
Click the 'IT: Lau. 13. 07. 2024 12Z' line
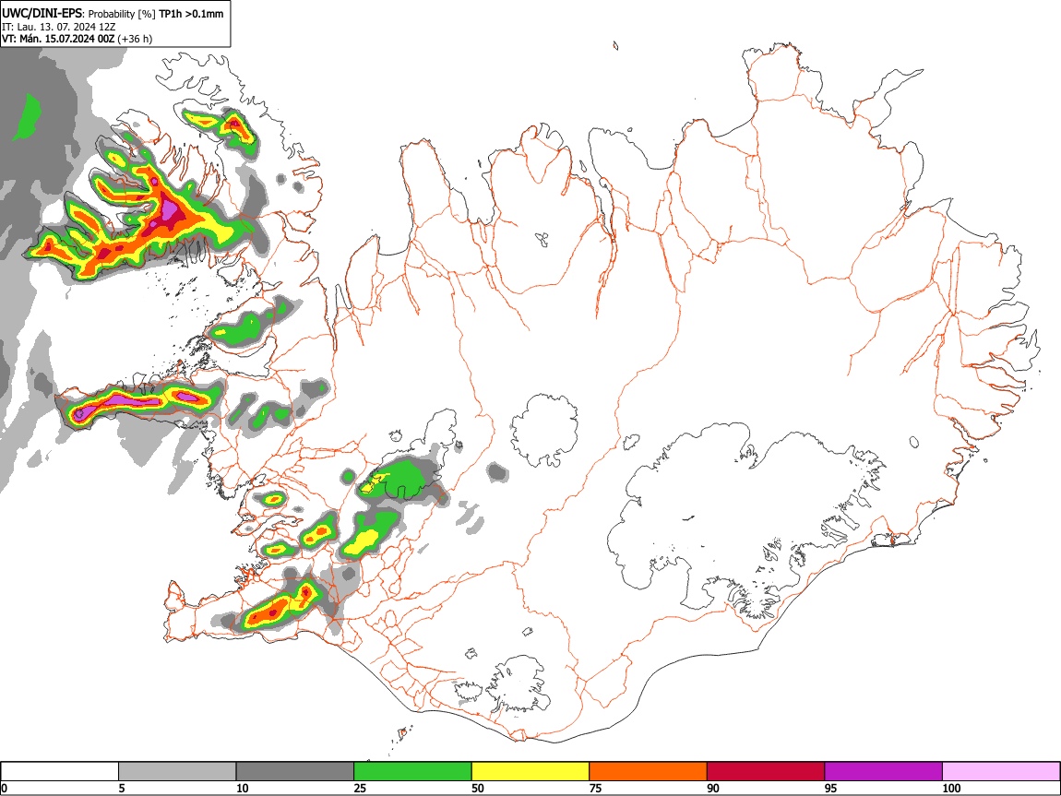59,27
